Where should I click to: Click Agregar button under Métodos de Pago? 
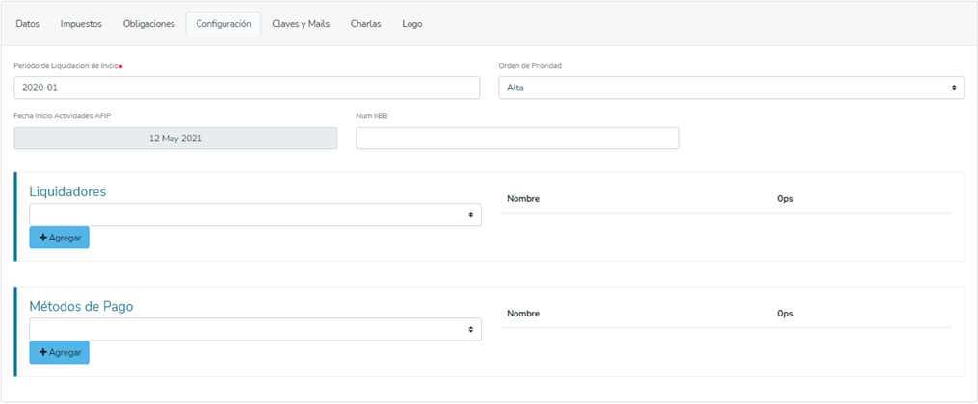click(60, 353)
